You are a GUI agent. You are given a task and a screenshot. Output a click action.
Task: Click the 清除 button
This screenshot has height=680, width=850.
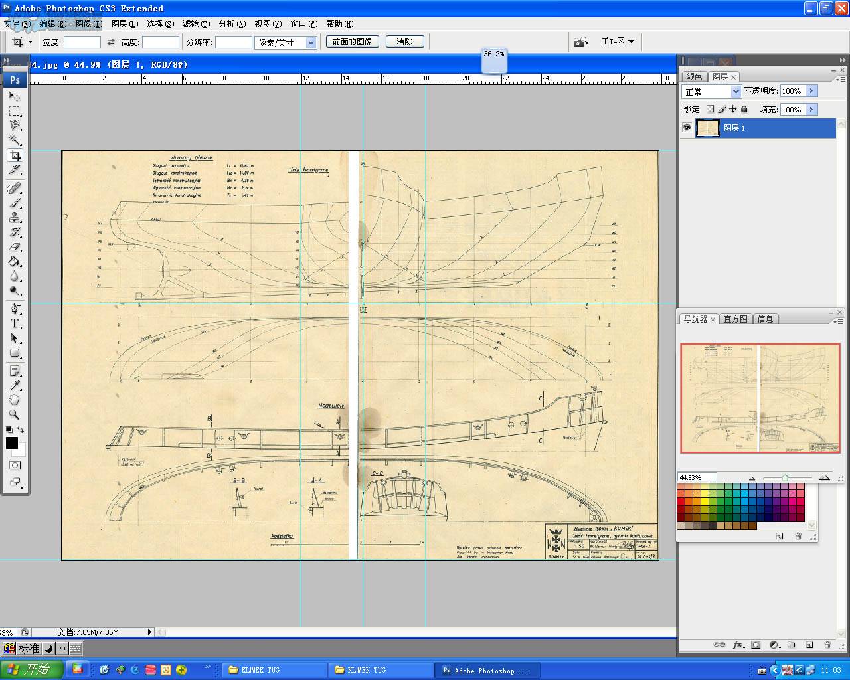404,42
